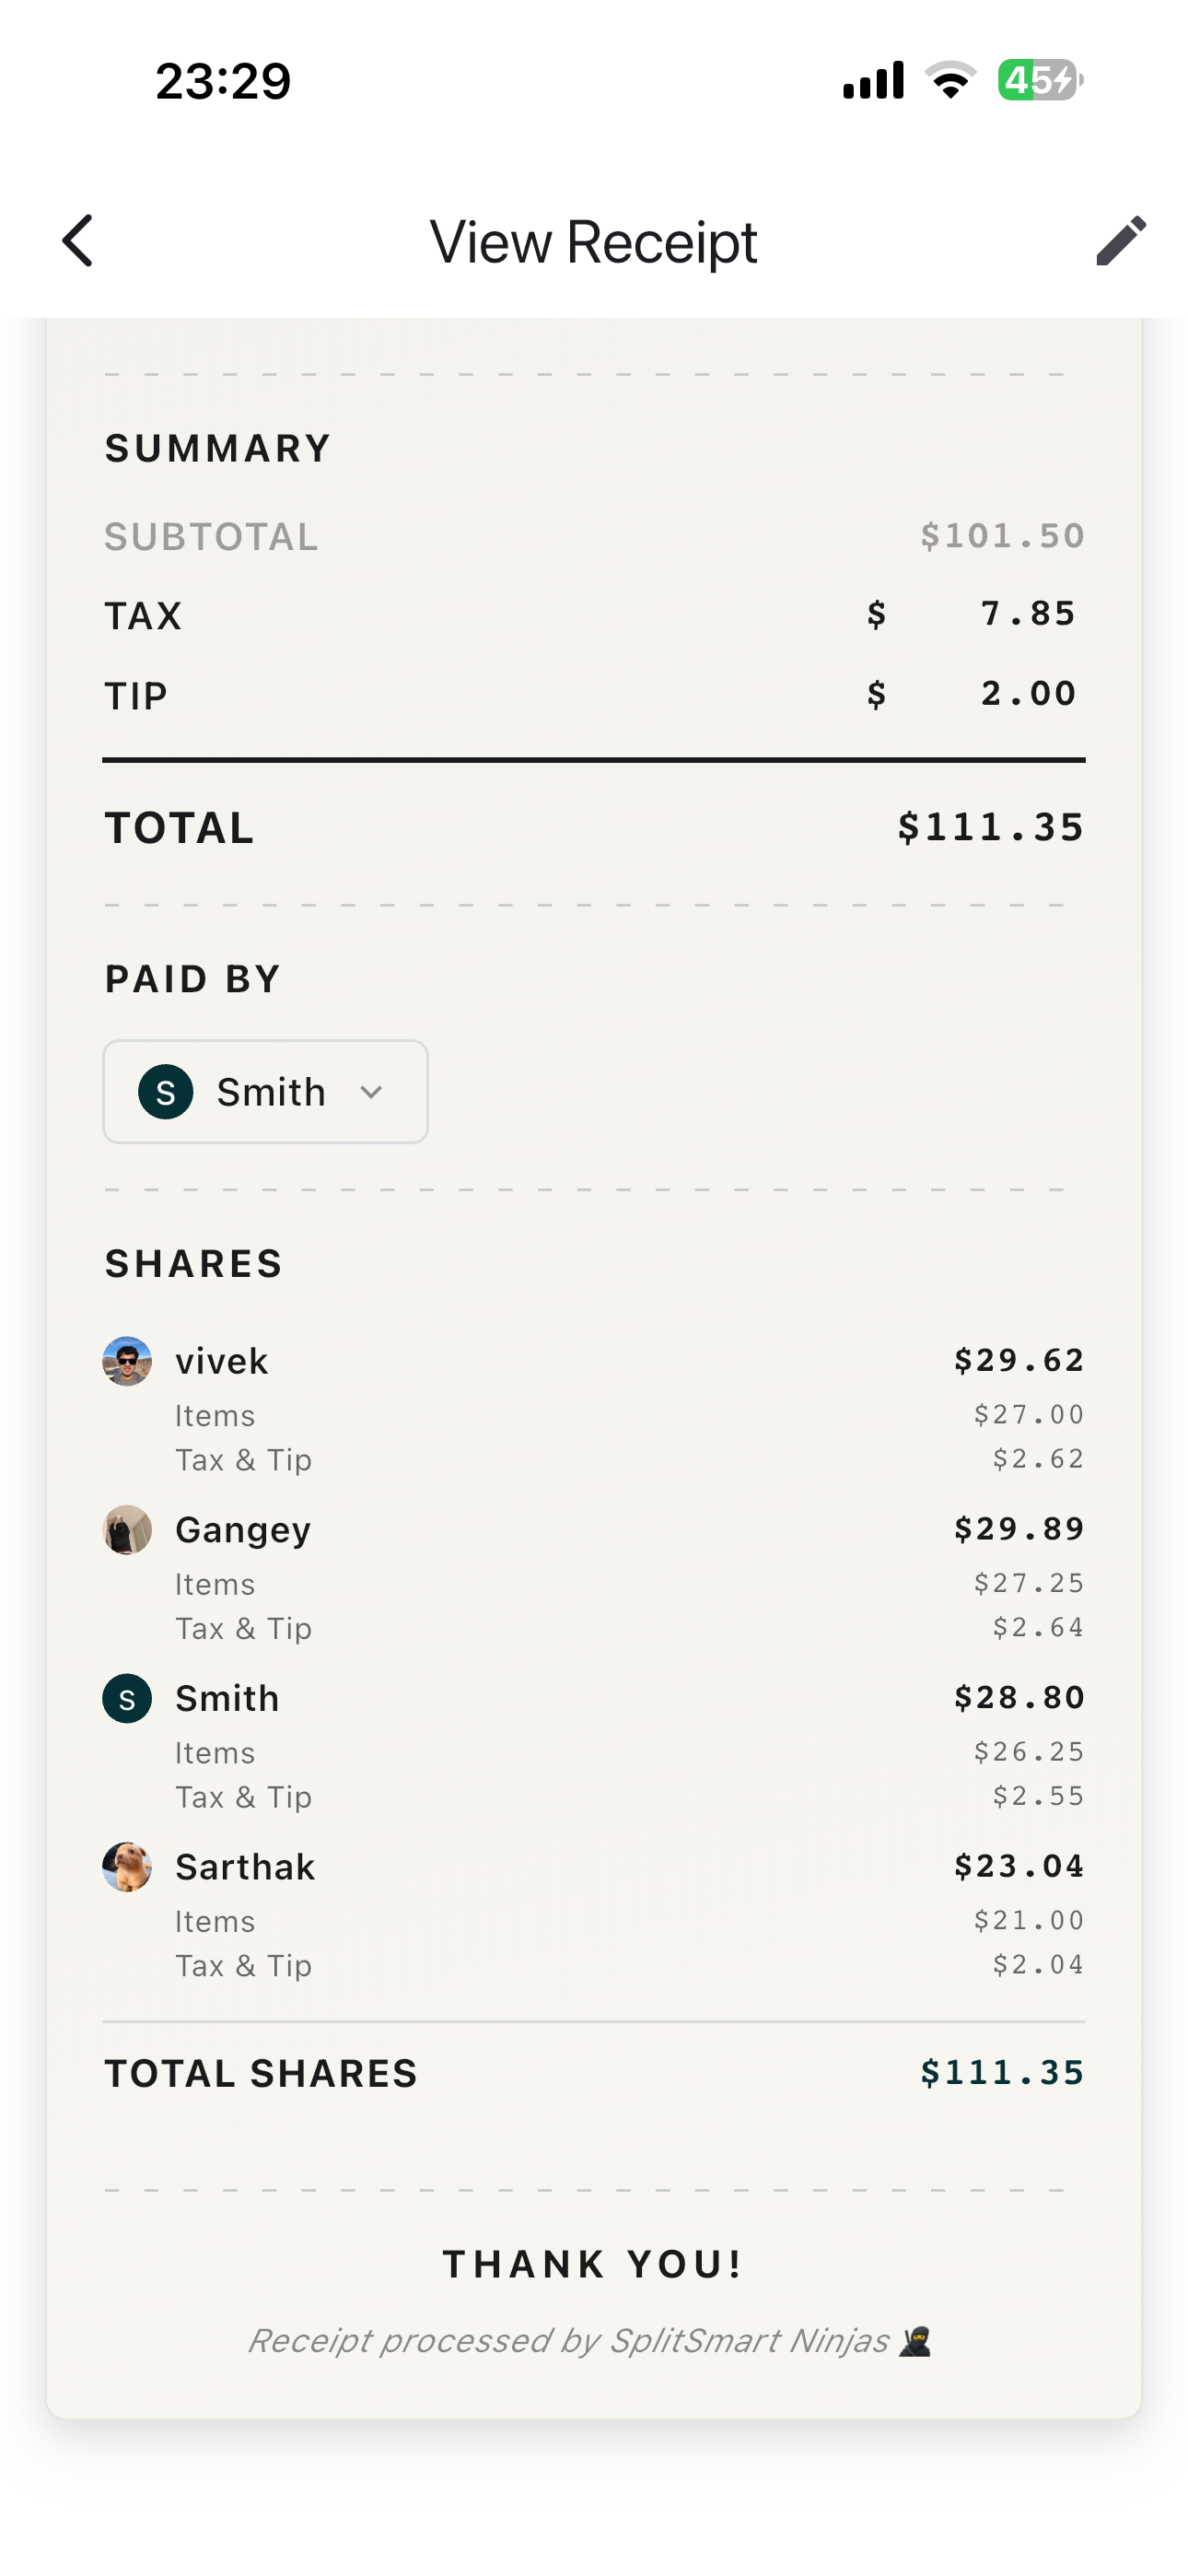This screenshot has height=2576, width=1188.
Task: Click the THANK YOU! message
Action: click(594, 2264)
